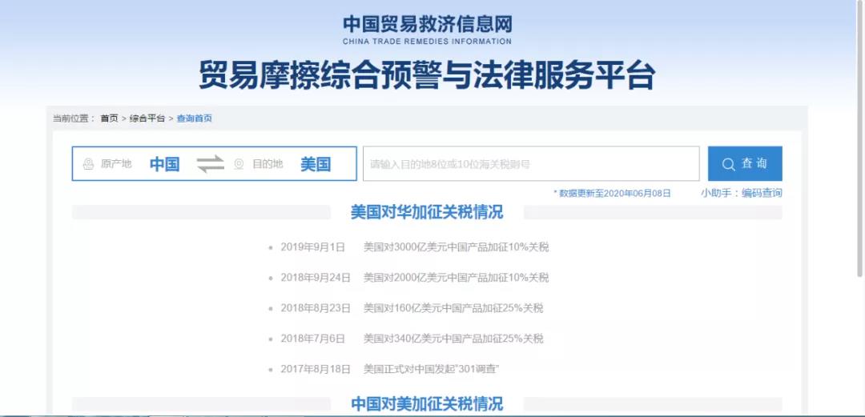
Task: Click the 原产地 label
Action: [116, 164]
